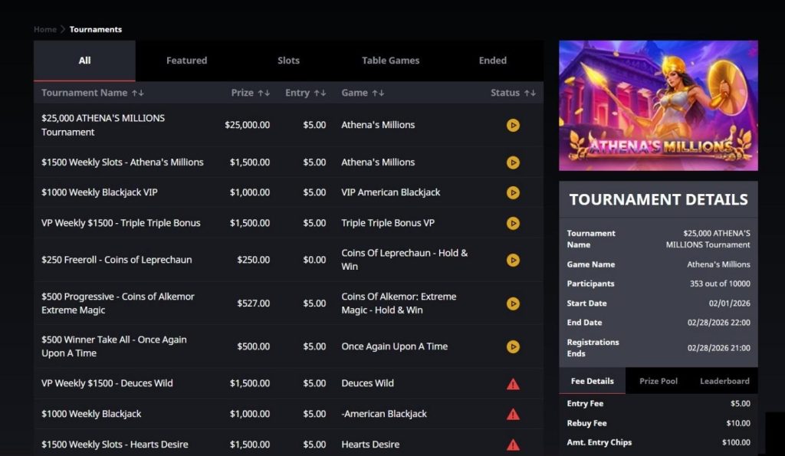Viewport: 785px width, 456px height.
Task: Click the play icon for $500 Winner Take All
Action: 513,346
